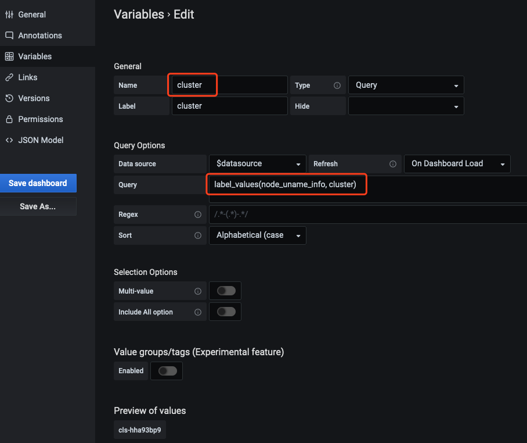The height and width of the screenshot is (443, 527).
Task: Turn on Include All option toggle
Action: point(226,312)
